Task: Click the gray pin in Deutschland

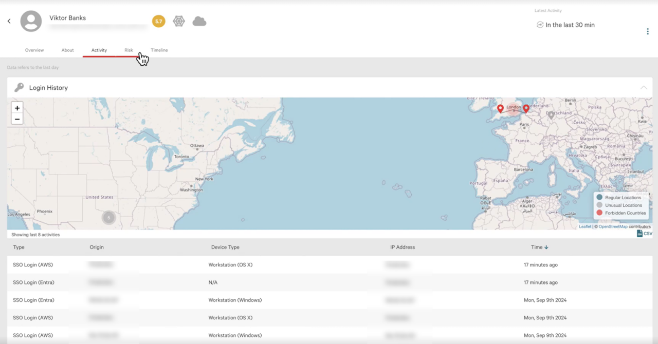Action: [x=551, y=115]
